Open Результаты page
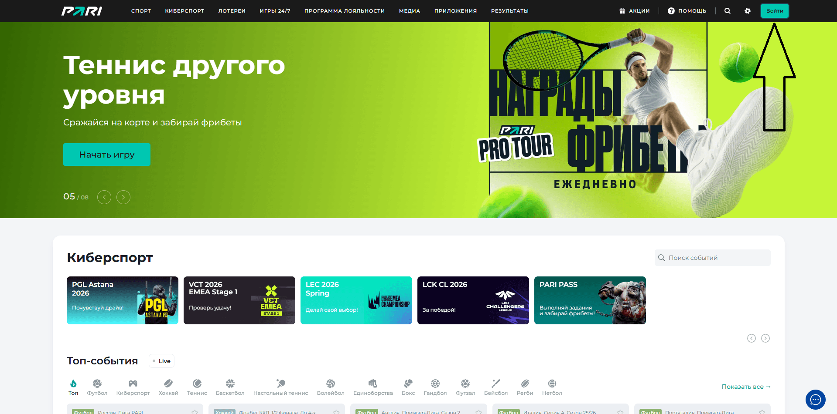This screenshot has width=837, height=414. click(509, 11)
